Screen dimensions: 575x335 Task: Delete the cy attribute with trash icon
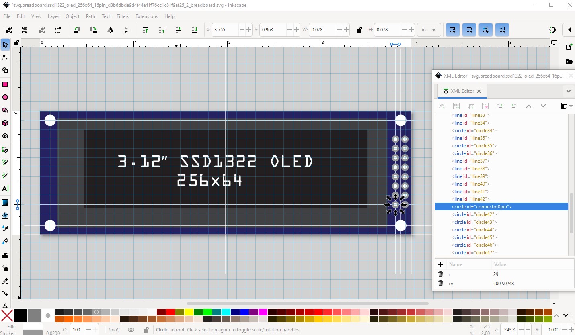[x=441, y=283]
